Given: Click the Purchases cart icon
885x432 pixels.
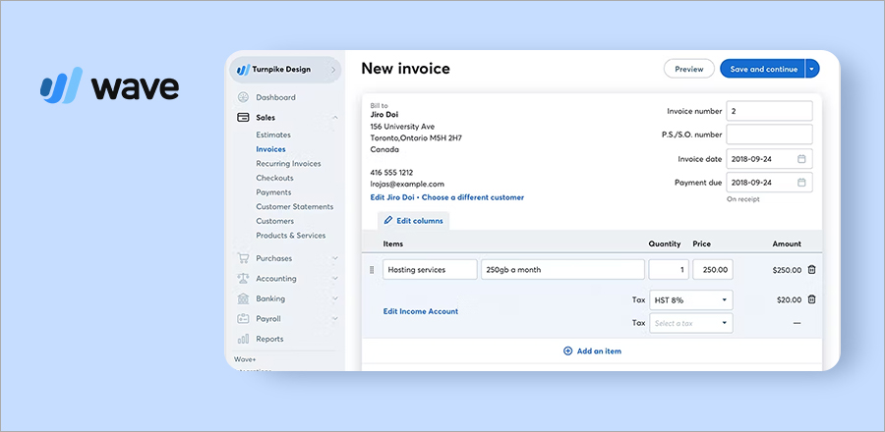Looking at the screenshot, I should [x=243, y=258].
